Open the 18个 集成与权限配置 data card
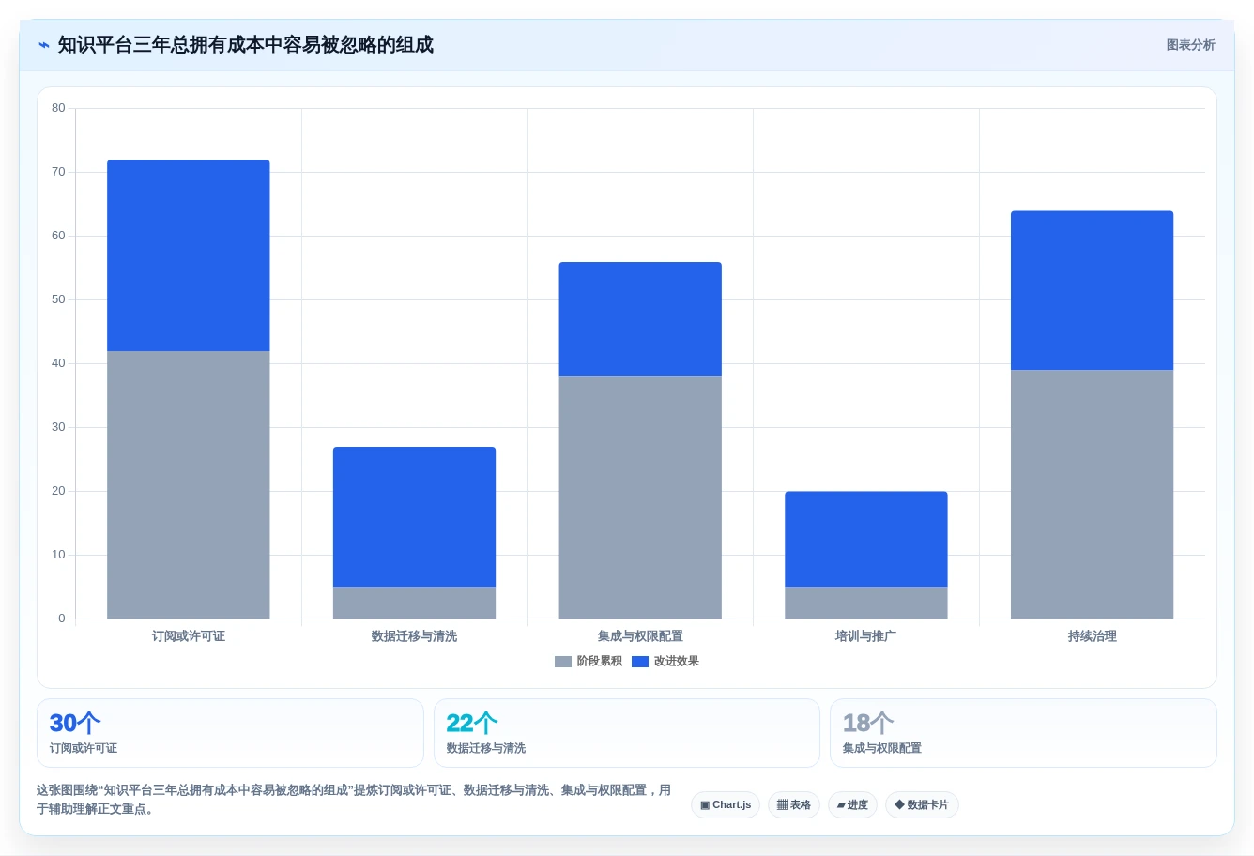The height and width of the screenshot is (856, 1254). click(1023, 733)
